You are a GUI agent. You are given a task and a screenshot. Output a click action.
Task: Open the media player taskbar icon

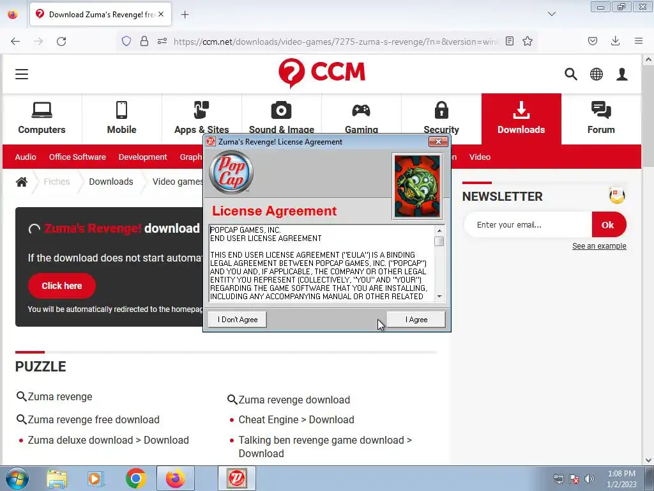(x=96, y=479)
